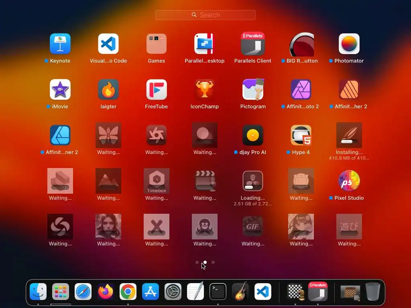Open djay Pro AI
Screen dimensions: 411x308
[x=253, y=135]
